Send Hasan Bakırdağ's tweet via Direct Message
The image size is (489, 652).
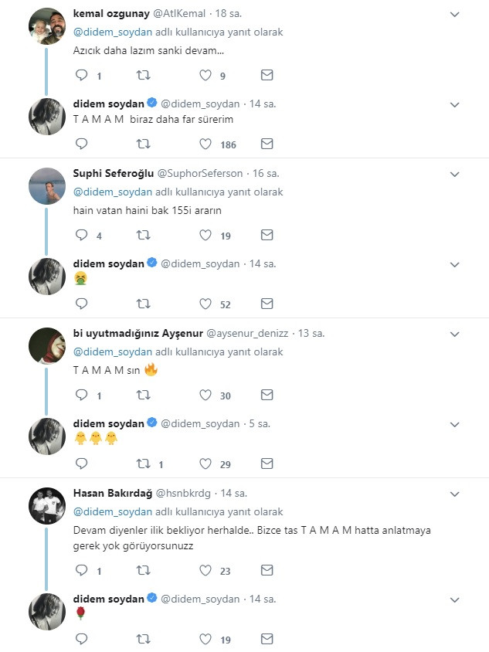(x=267, y=572)
